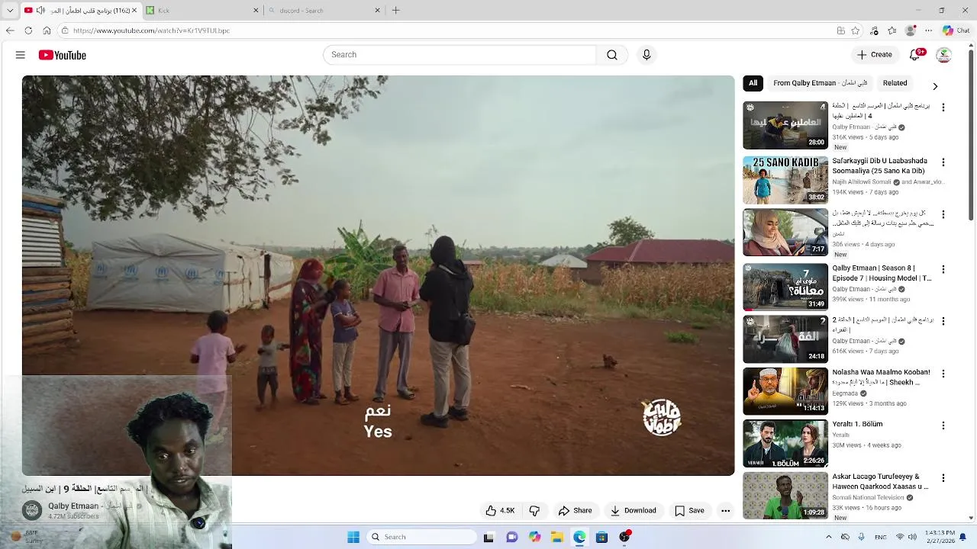Click the search magnifier button

pyautogui.click(x=612, y=55)
